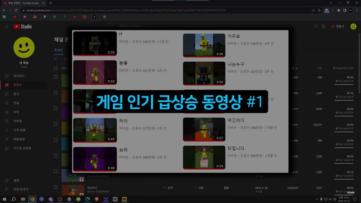
Task: Open the 자막 subtitles section
Action: [x=6, y=112]
